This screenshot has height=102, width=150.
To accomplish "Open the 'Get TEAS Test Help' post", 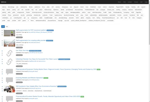I will point(22,50).
